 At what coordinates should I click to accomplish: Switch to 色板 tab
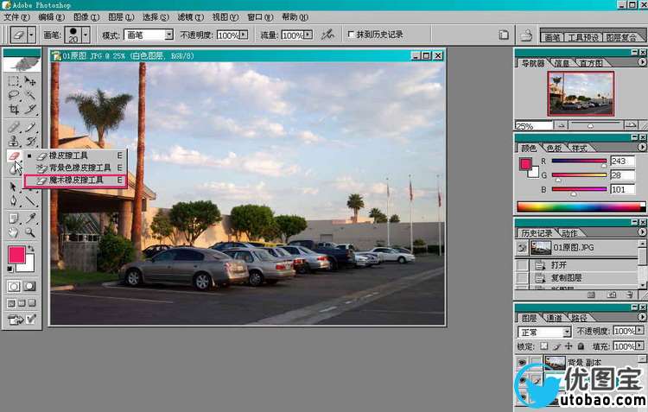[x=554, y=148]
